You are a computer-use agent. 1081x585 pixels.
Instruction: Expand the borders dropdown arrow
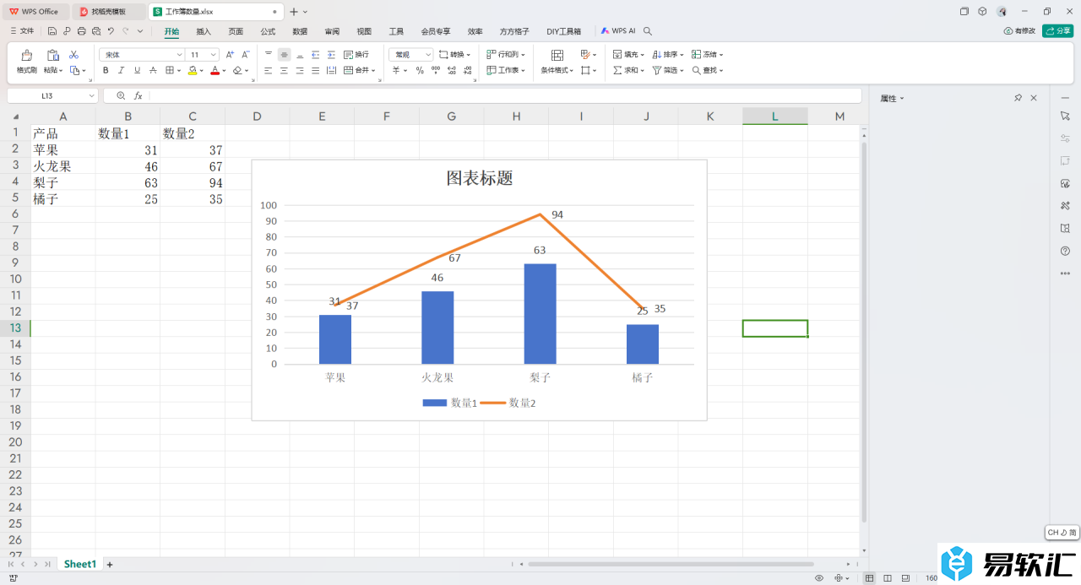click(x=180, y=71)
